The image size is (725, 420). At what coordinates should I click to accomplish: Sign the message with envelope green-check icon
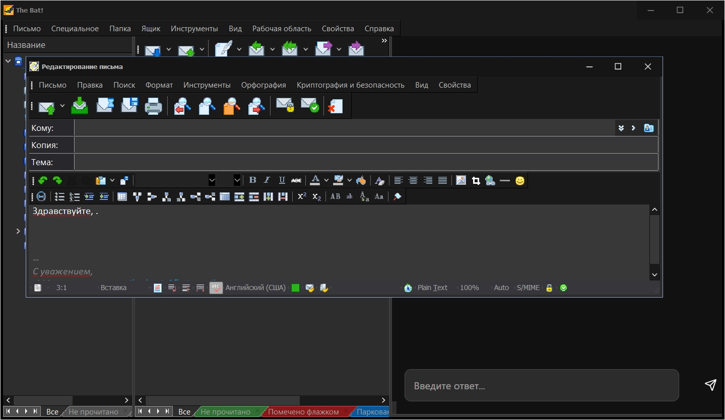pyautogui.click(x=310, y=105)
